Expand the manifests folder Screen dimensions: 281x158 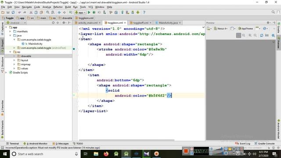pyautogui.click(x=11, y=31)
